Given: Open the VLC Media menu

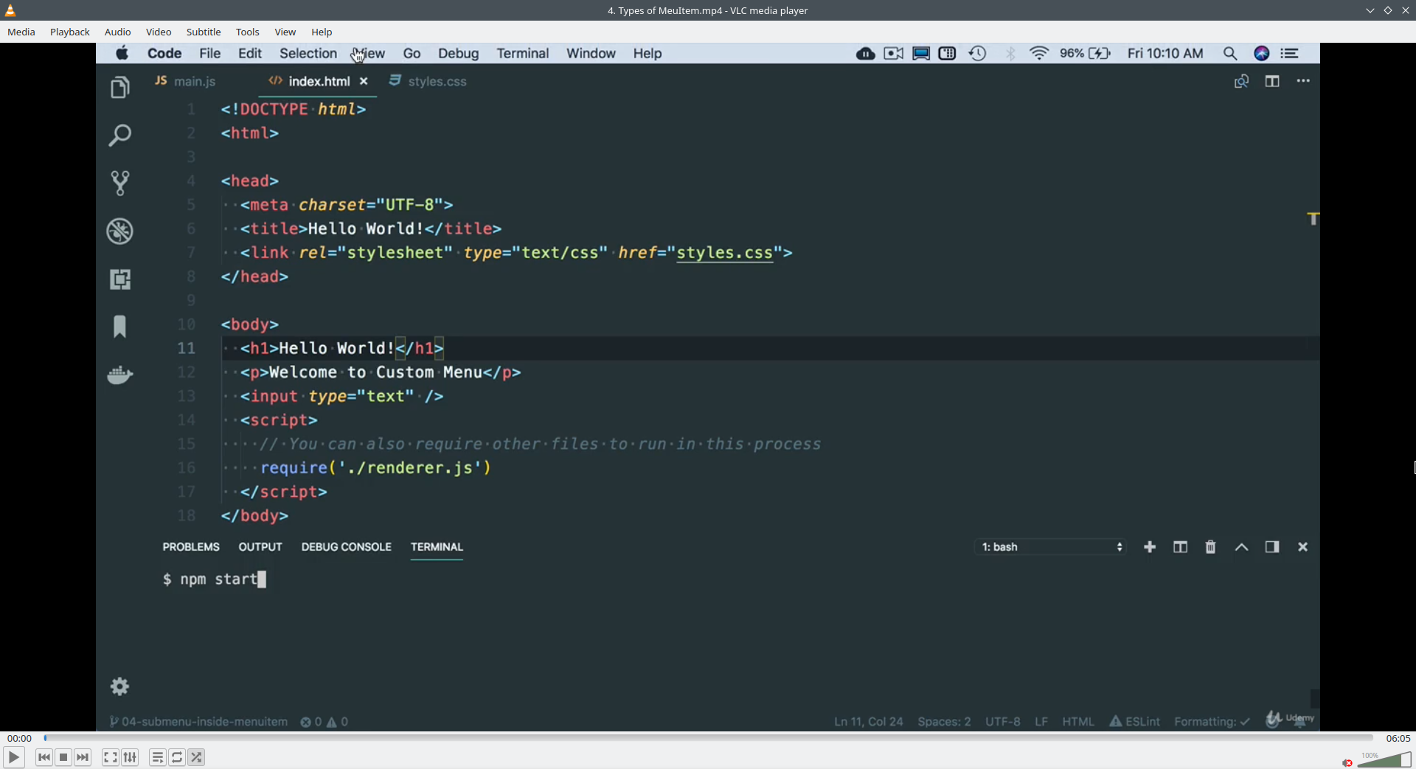Looking at the screenshot, I should (21, 32).
